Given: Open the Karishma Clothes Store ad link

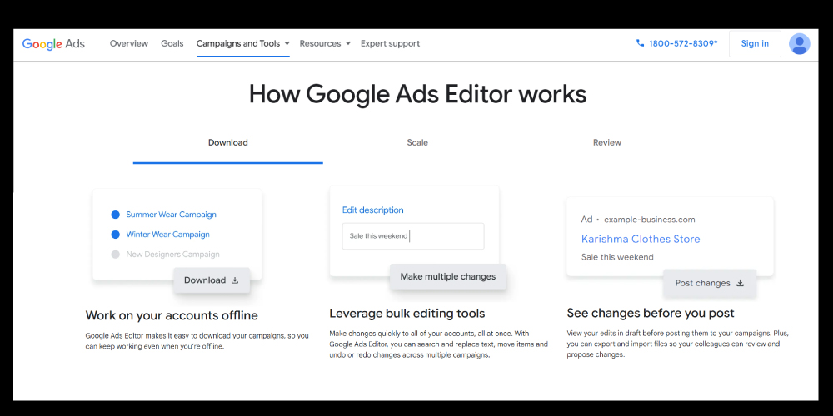Looking at the screenshot, I should click(641, 239).
